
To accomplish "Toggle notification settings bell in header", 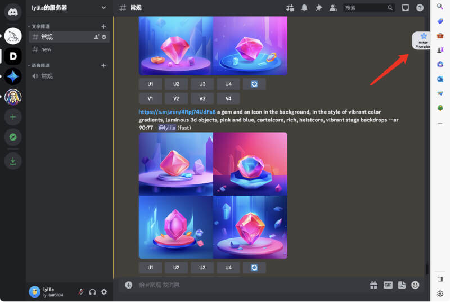I will pyautogui.click(x=304, y=8).
